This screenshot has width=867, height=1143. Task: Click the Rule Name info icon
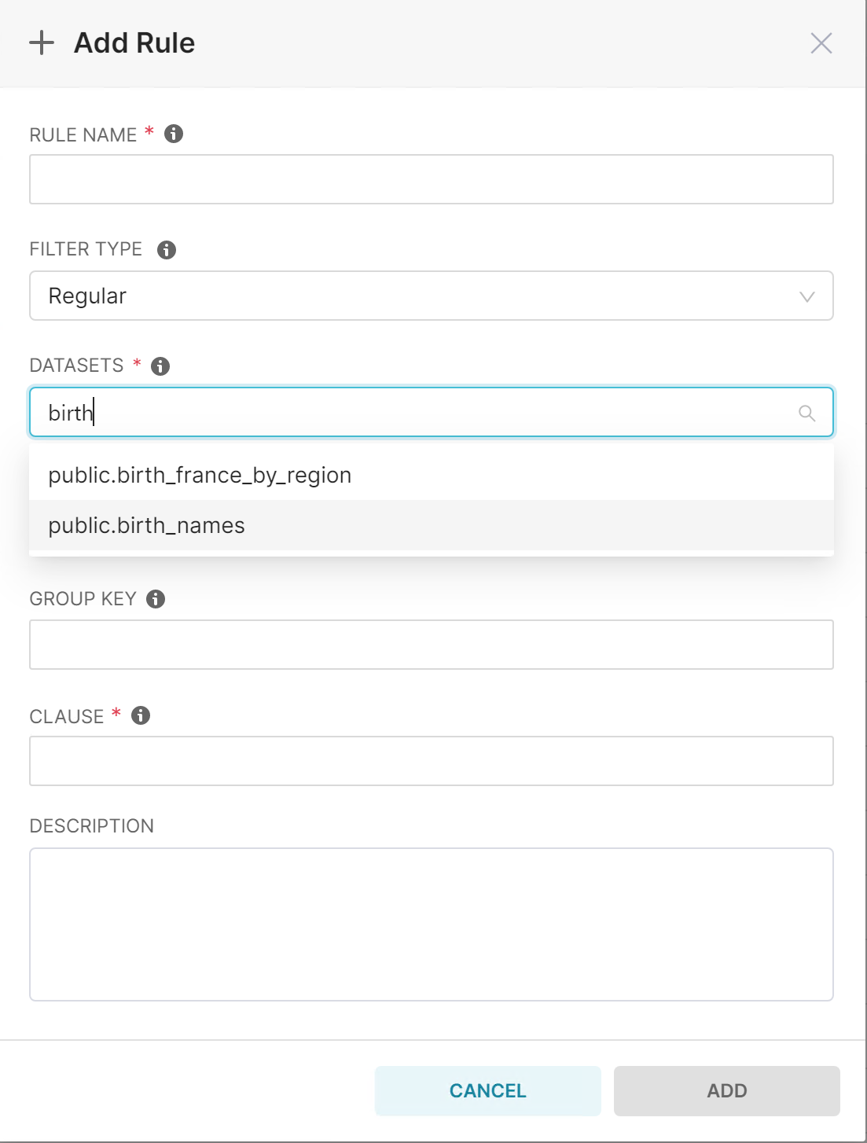click(x=174, y=134)
